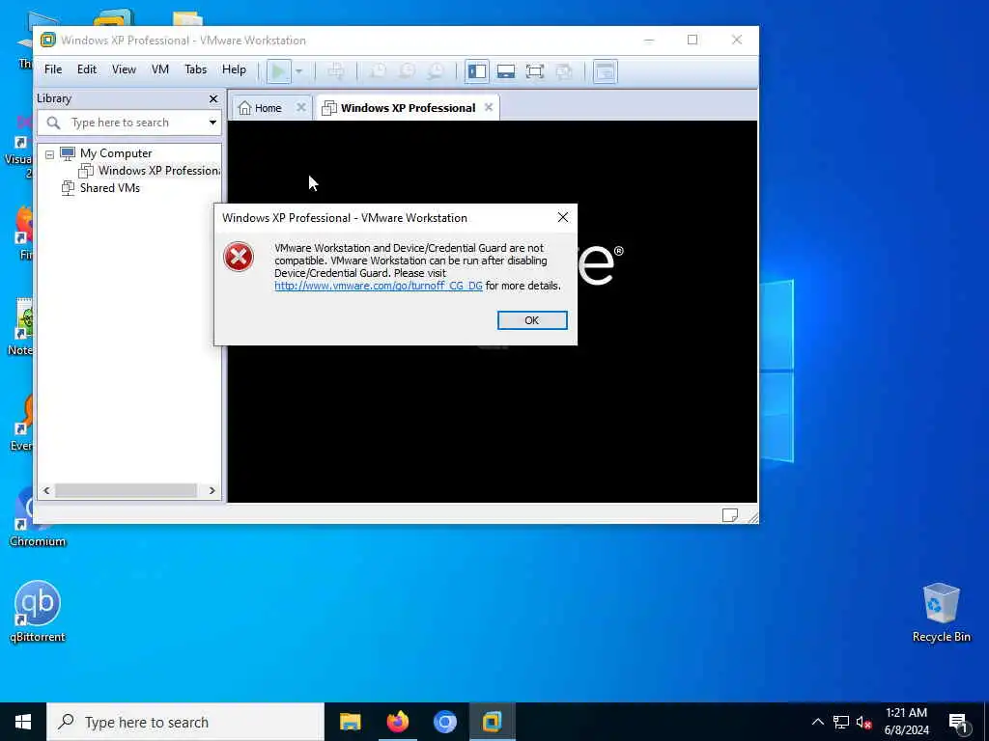Image resolution: width=989 pixels, height=741 pixels.
Task: Collapse the My Computer tree node
Action: pos(50,154)
